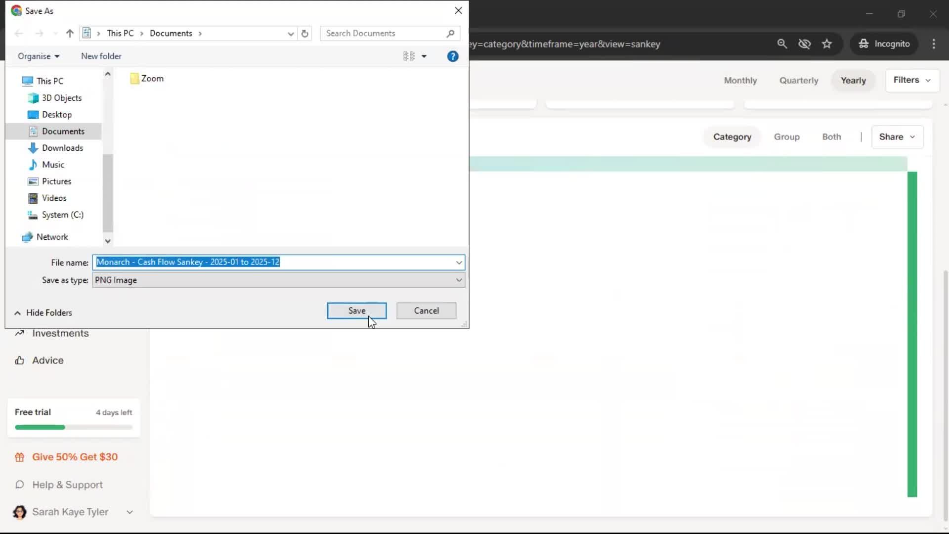Open the Zoom folder
Viewport: 949px width, 534px height.
147,79
